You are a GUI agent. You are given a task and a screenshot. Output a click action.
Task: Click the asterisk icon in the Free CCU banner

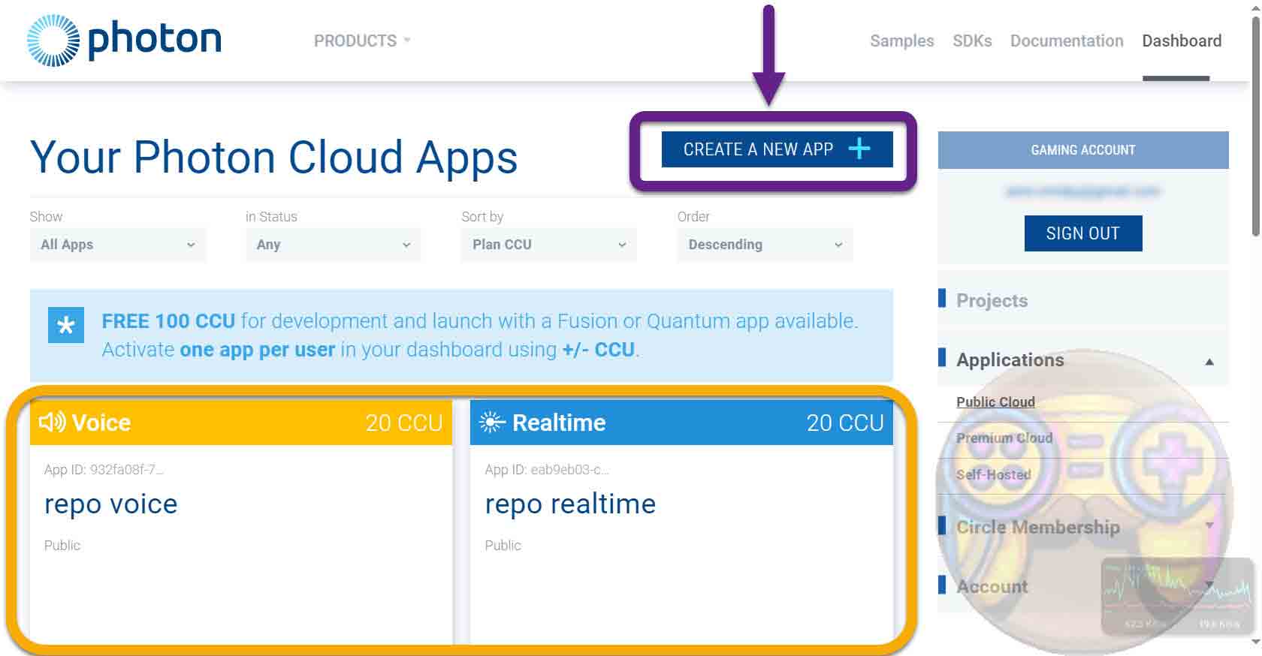tap(66, 325)
